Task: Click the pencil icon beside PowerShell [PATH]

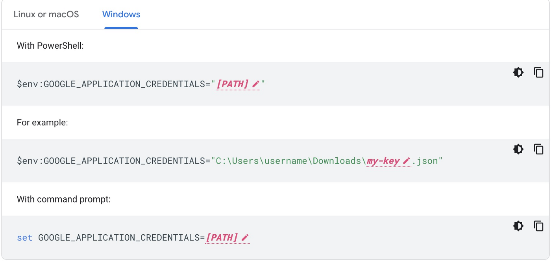Action: pyautogui.click(x=256, y=84)
